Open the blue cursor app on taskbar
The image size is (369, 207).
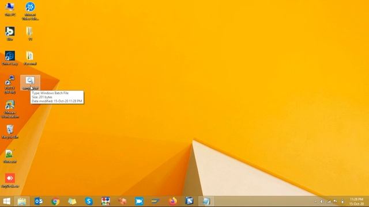coord(190,201)
